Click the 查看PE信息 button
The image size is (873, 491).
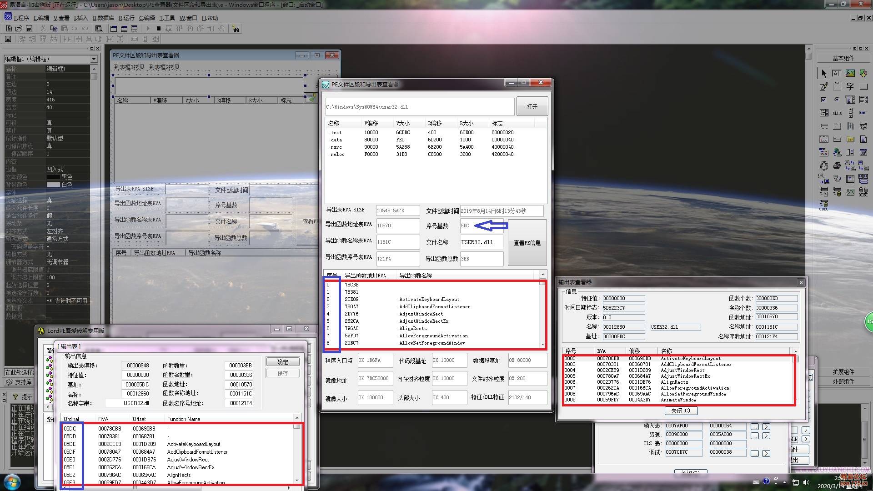pyautogui.click(x=527, y=243)
